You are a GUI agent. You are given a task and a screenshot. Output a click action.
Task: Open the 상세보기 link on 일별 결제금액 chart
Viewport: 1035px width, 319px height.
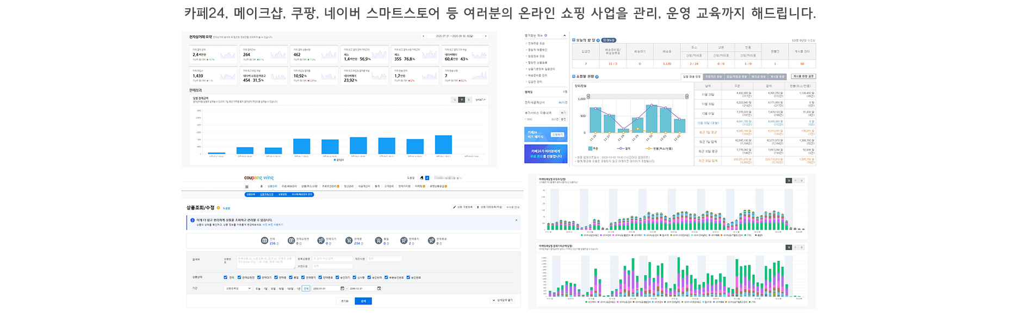(480, 100)
